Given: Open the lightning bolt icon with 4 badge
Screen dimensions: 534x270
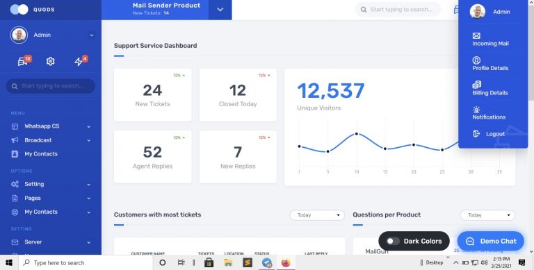Looking at the screenshot, I should [x=79, y=61].
